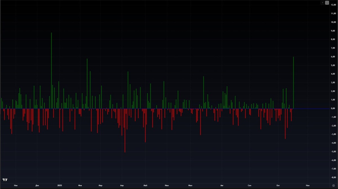Screen dimensions: 338x189
Task: Click the Апр label on the time axis
Action: (122, 186)
